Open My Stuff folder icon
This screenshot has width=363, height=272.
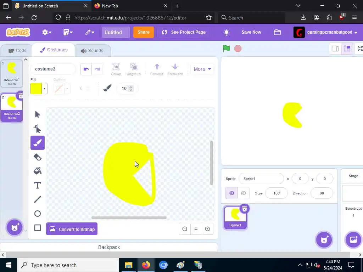point(277,32)
